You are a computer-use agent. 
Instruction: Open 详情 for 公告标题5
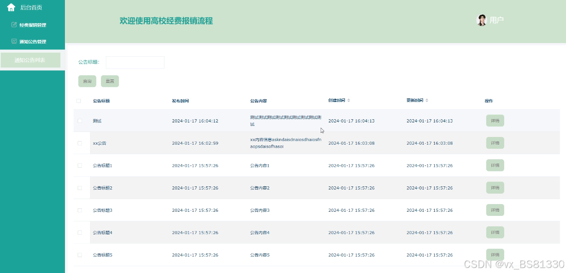click(x=495, y=255)
